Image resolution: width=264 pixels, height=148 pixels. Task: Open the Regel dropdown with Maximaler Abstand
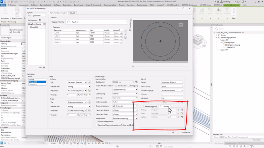point(173,82)
